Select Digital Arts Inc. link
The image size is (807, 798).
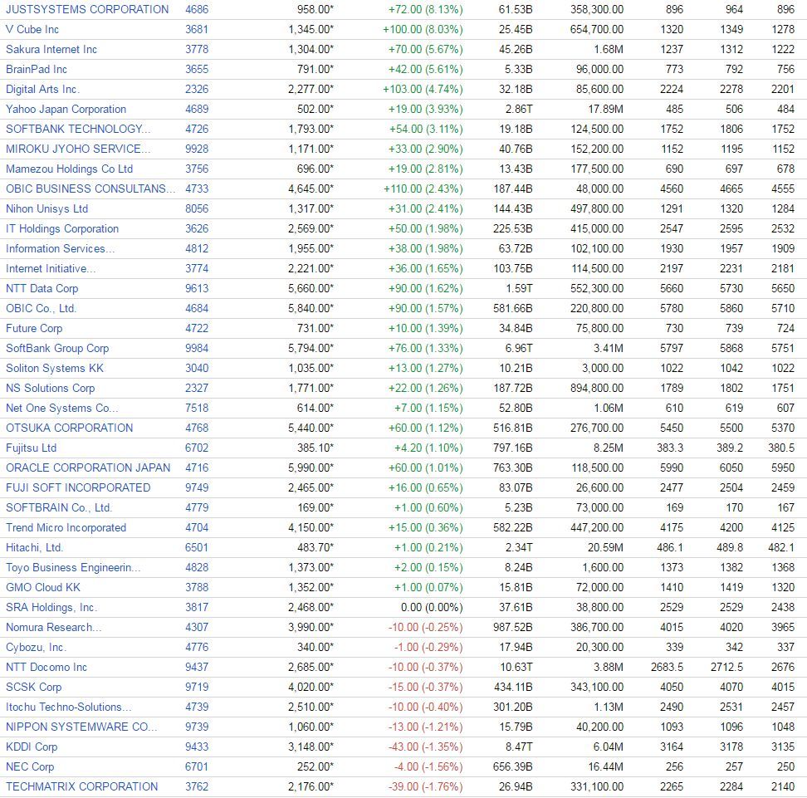(x=42, y=89)
